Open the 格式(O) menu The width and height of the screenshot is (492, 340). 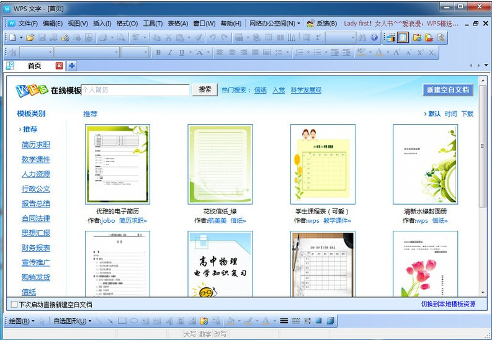point(127,24)
